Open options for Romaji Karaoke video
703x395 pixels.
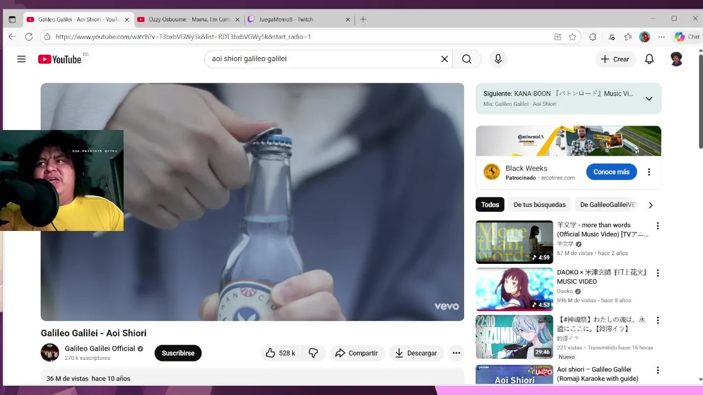pos(657,370)
